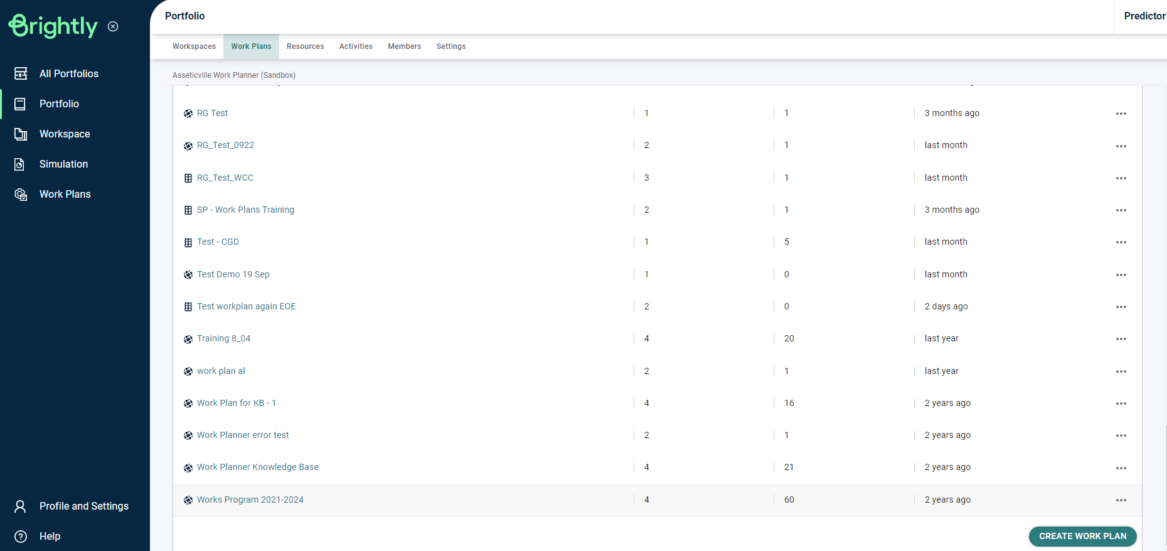Collapse the sidebar with circled-x icon

point(113,26)
